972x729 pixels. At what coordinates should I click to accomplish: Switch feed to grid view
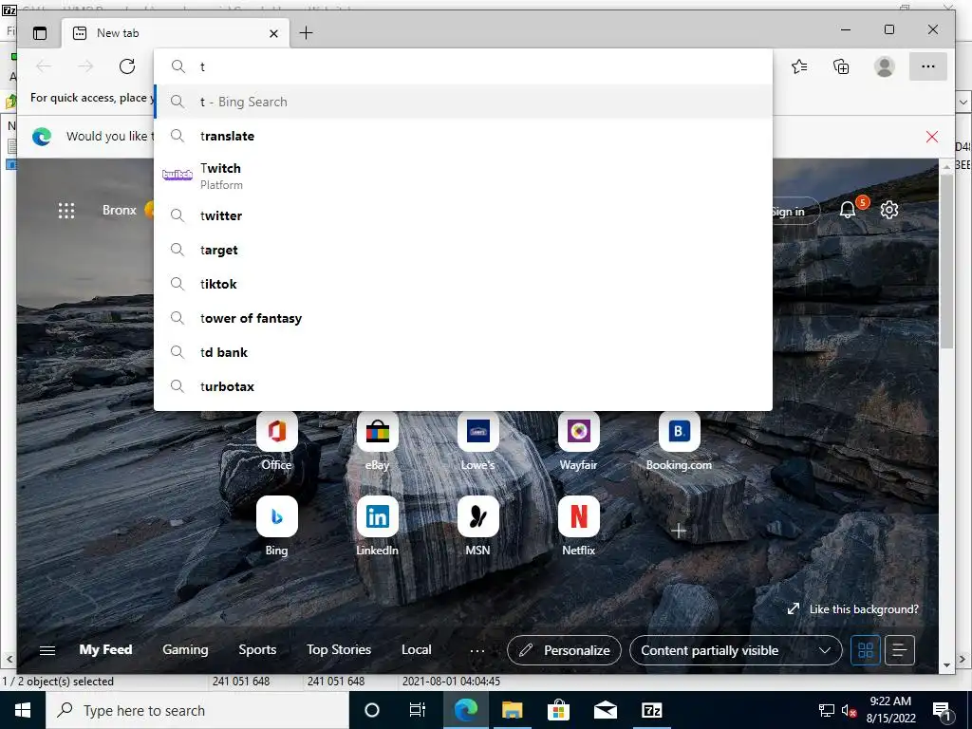tap(866, 650)
